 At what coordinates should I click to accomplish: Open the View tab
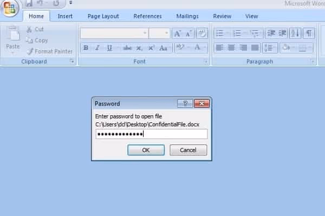point(252,16)
